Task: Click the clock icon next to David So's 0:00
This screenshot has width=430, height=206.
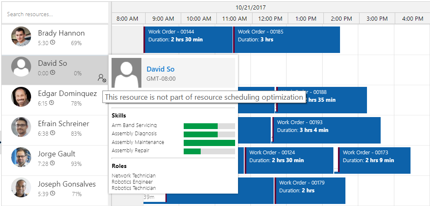Action: tap(52, 73)
